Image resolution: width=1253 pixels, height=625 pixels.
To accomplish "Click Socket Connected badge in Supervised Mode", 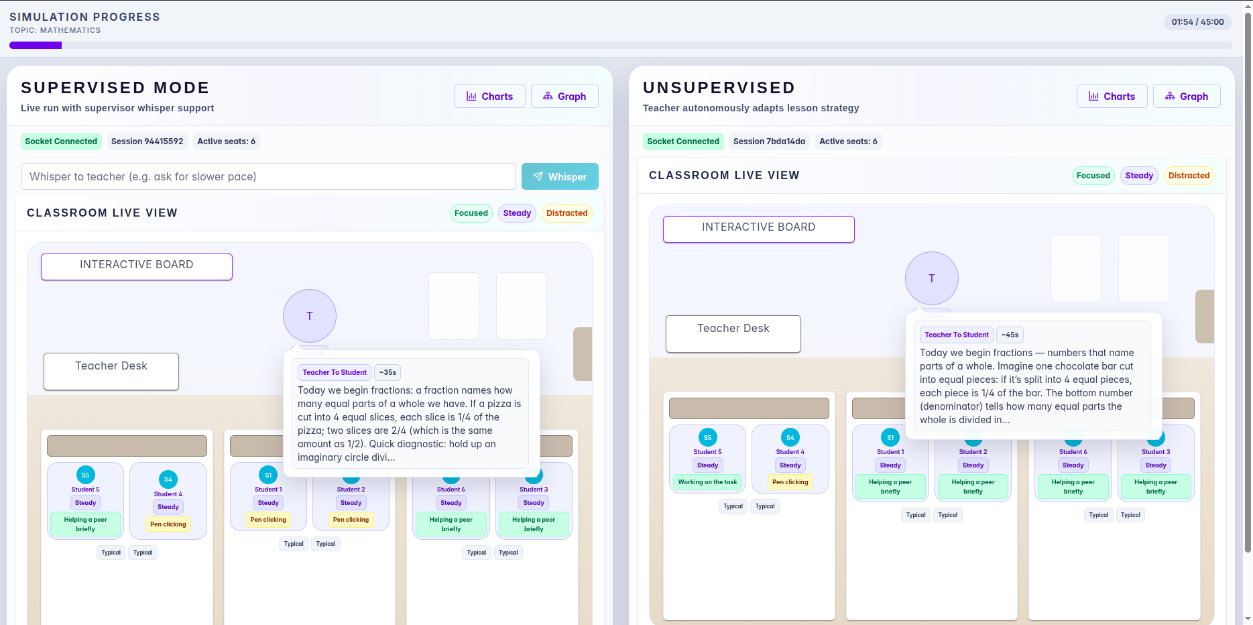I will click(x=61, y=141).
